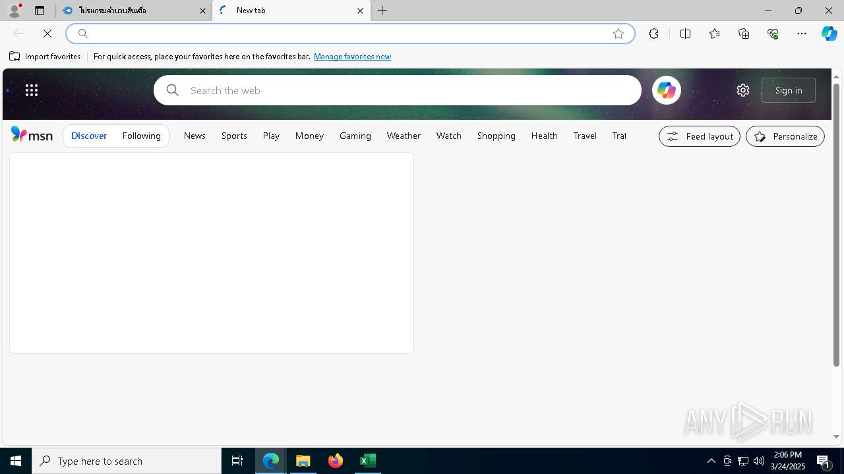Open the Extensions icon
844x474 pixels.
[653, 34]
